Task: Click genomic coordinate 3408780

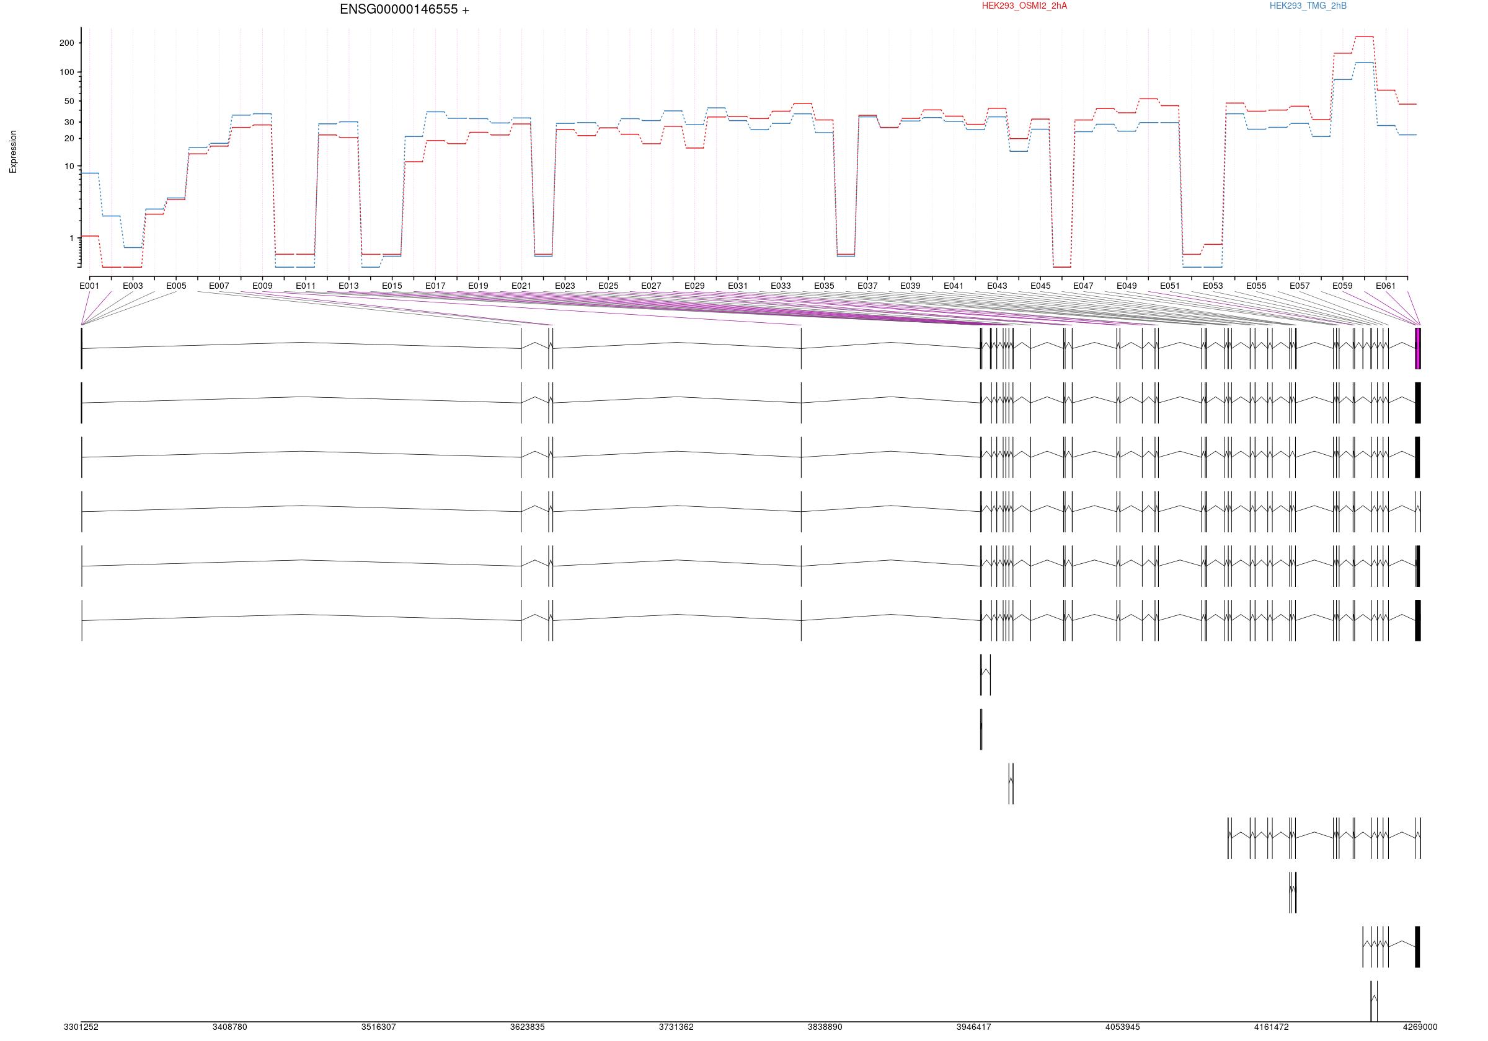Action: [230, 1027]
